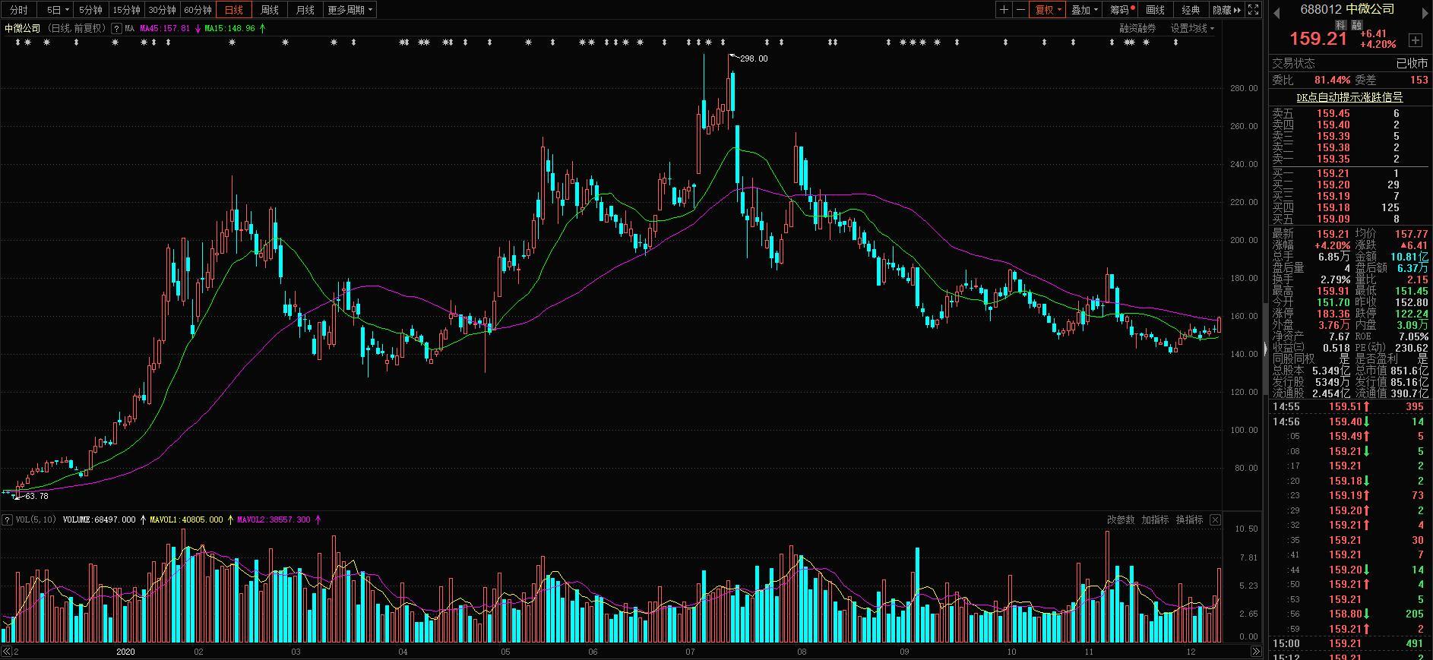This screenshot has height=660, width=1433.
Task: Click the 融资融券 margin trading label
Action: click(1137, 28)
